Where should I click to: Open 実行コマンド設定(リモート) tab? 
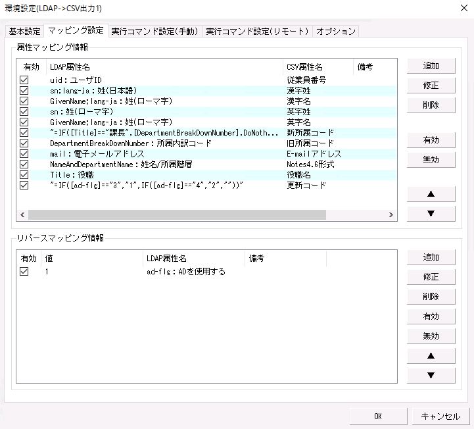pos(256,31)
